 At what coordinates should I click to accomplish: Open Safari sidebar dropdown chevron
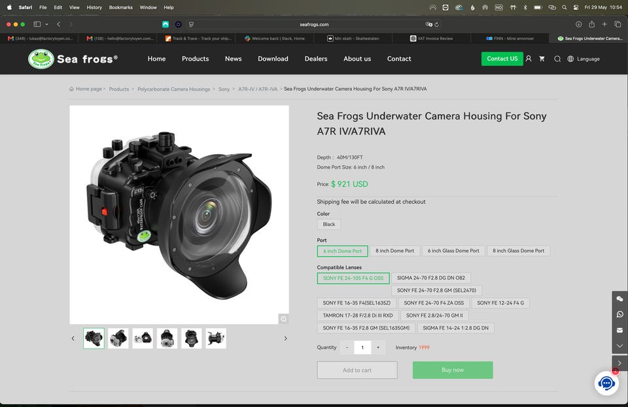coord(47,24)
